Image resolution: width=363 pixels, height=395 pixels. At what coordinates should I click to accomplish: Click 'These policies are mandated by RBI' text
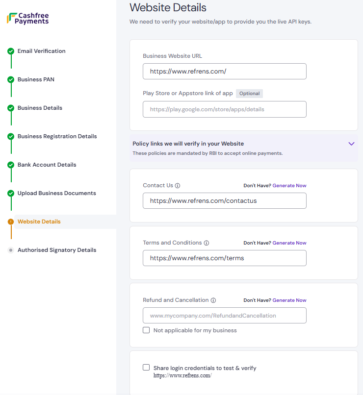pos(207,153)
